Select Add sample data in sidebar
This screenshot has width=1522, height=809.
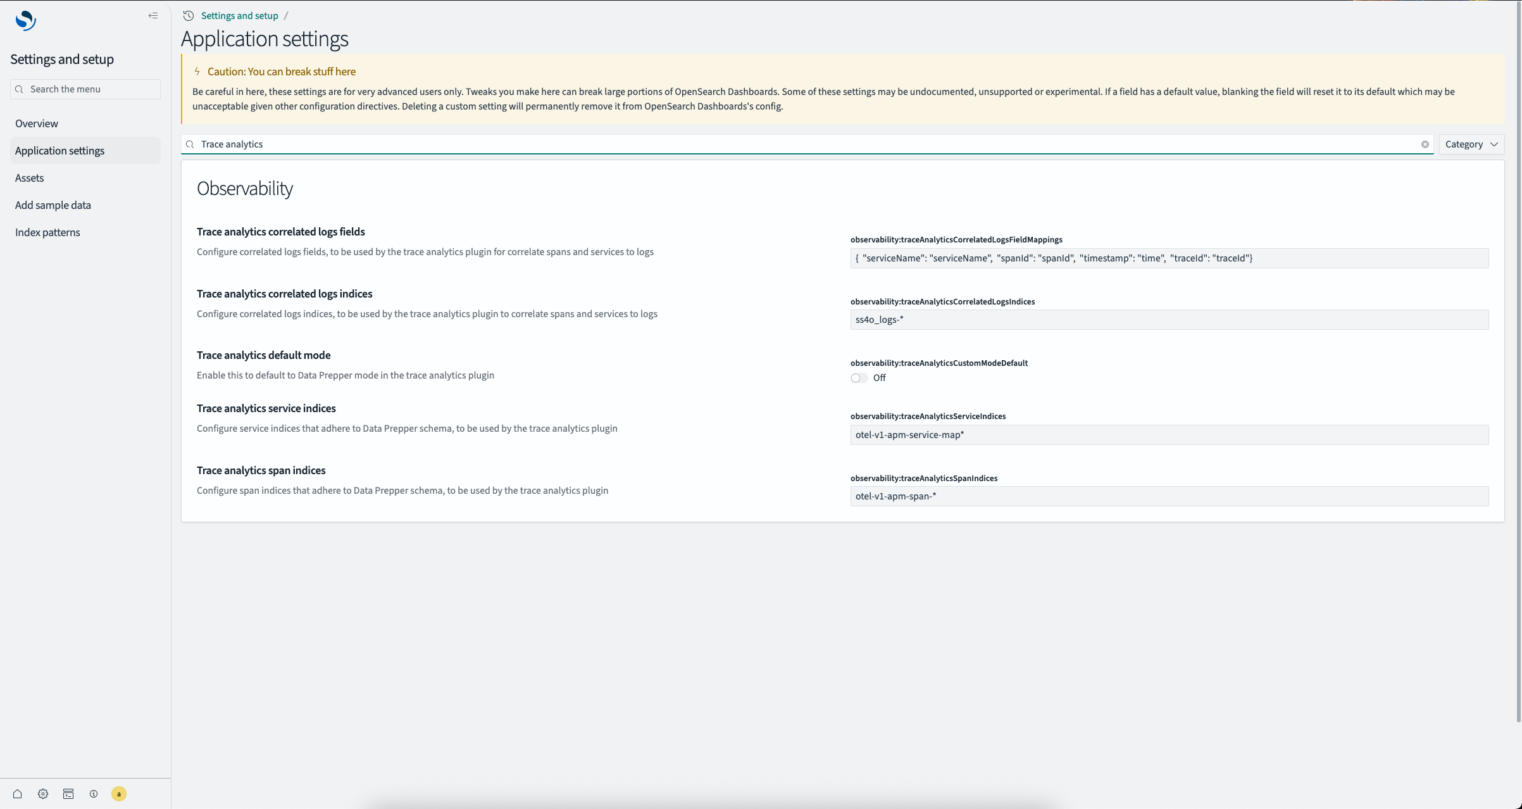53,204
